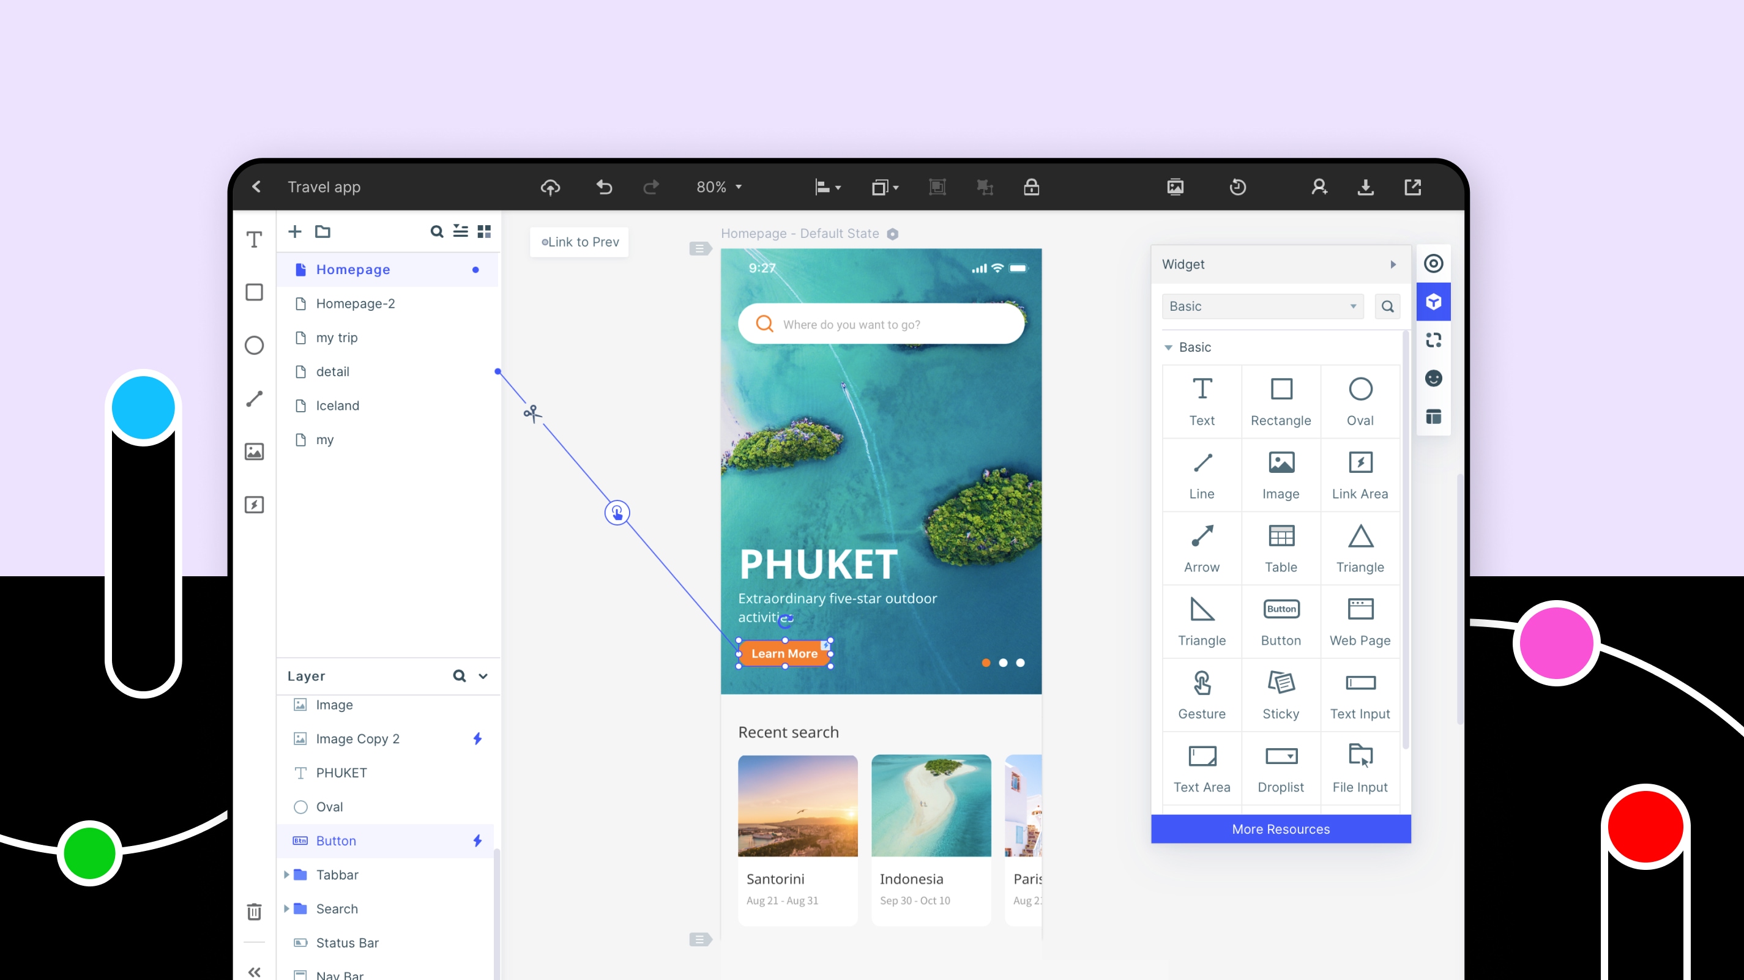Viewport: 1744px width, 980px height.
Task: Expand the Widget panel arrow
Action: click(x=1393, y=265)
